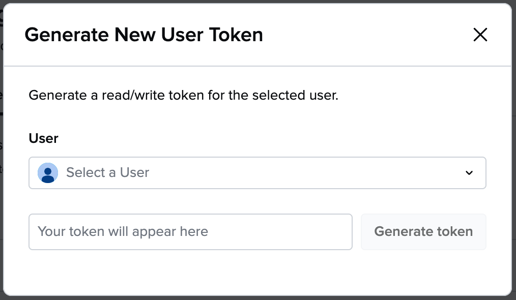
Task: Click the user avatar icon in dropdown
Action: [48, 173]
